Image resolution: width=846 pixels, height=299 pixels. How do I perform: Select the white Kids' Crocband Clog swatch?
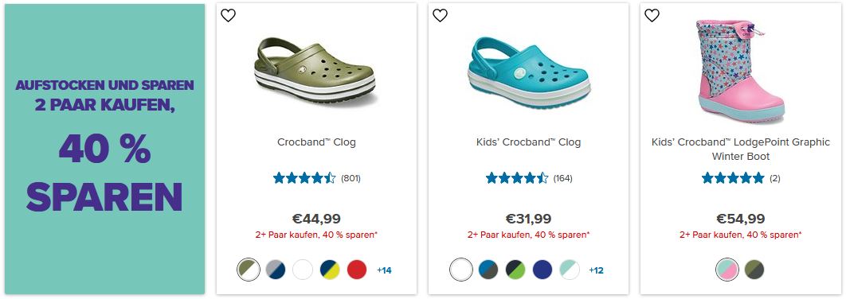coord(460,270)
